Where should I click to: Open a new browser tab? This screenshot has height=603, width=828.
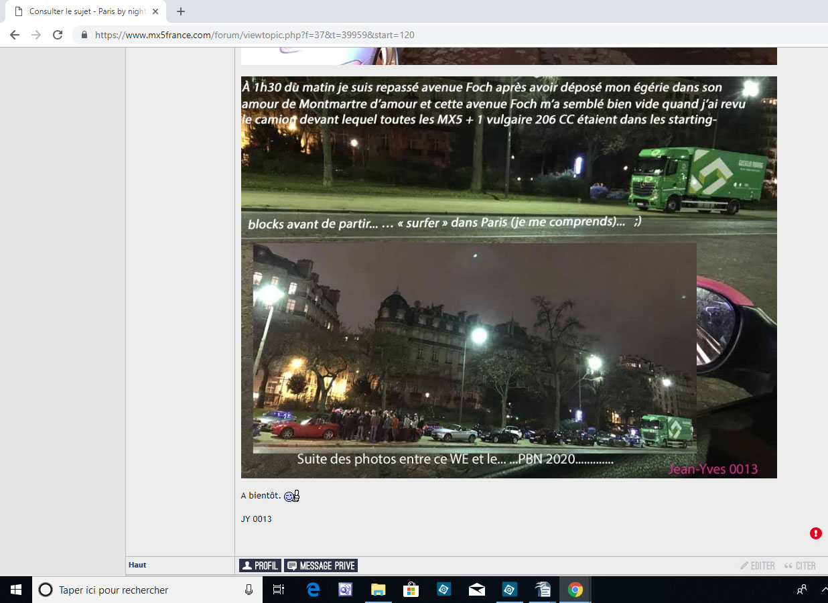(181, 11)
